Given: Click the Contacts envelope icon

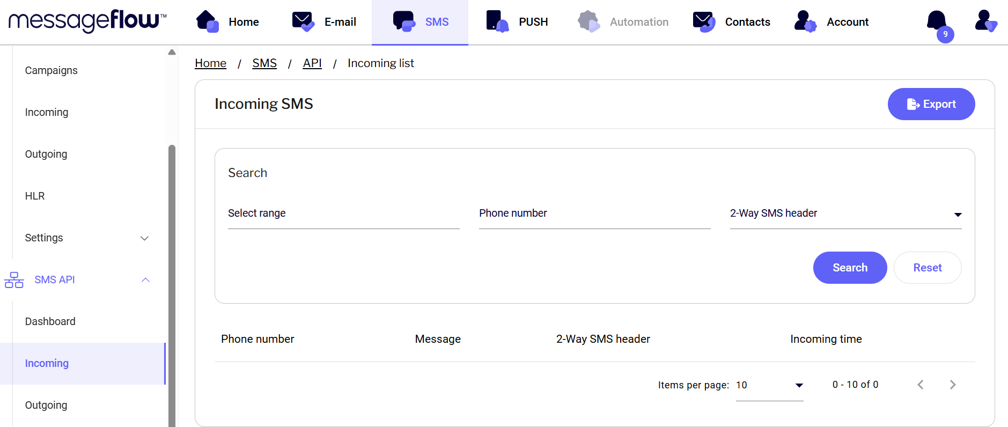Looking at the screenshot, I should click(704, 21).
